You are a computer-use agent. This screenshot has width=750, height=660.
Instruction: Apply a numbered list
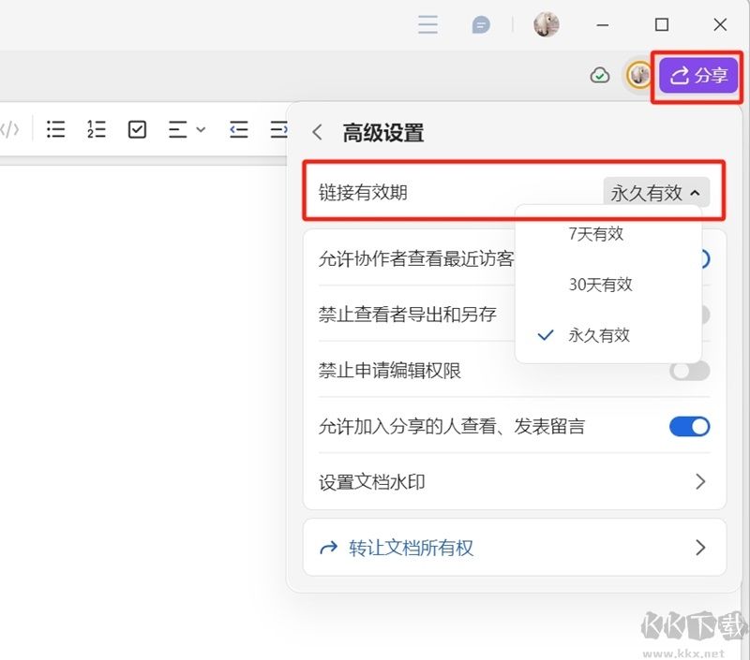pos(96,129)
